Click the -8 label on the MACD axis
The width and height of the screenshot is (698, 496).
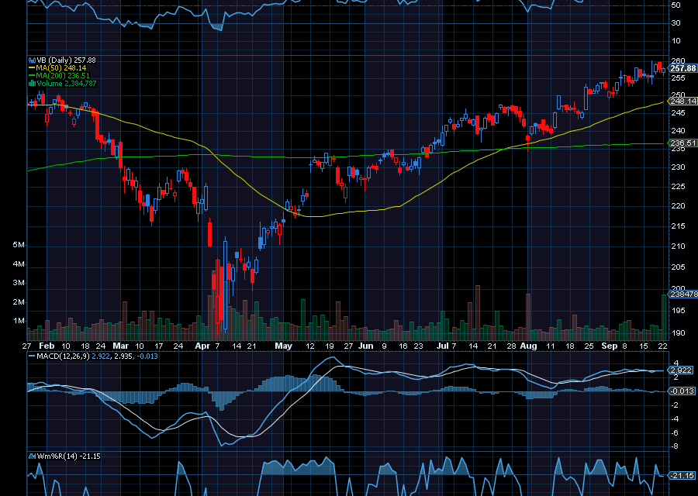(675, 446)
